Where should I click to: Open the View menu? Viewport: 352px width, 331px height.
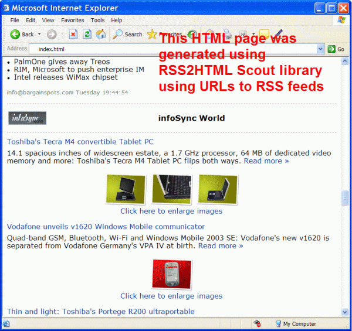click(x=48, y=20)
